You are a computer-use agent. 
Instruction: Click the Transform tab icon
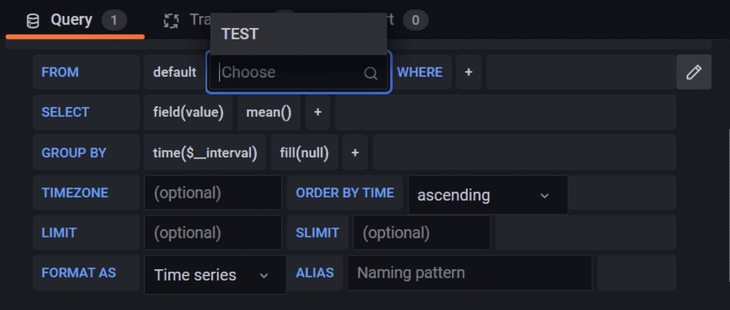[171, 21]
